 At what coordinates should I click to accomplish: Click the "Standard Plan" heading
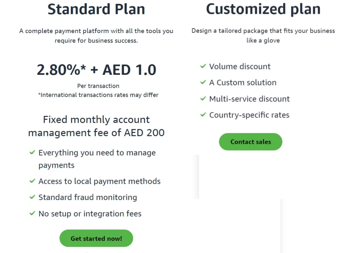tap(96, 9)
